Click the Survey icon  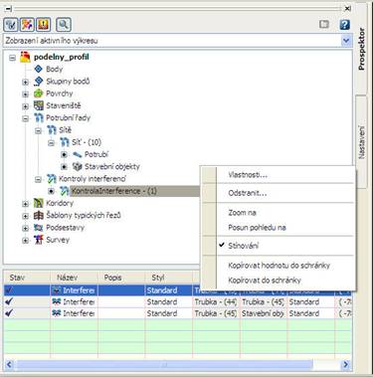tap(39, 240)
